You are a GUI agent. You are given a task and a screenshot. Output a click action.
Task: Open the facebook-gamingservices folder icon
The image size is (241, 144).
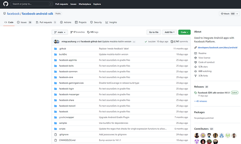pos(56,83)
